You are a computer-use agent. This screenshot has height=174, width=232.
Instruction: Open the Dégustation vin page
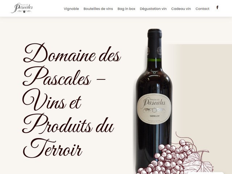153,9
